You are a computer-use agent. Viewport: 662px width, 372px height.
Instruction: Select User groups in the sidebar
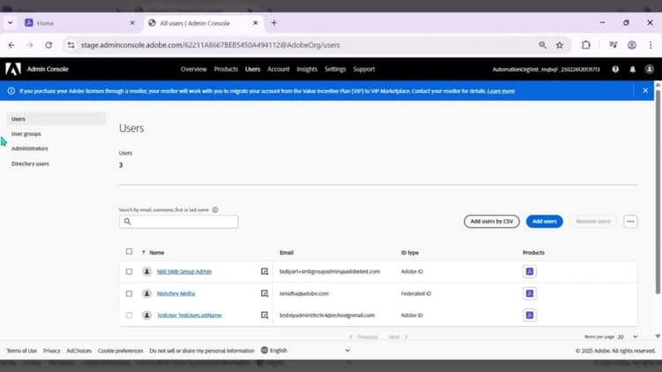tap(26, 133)
